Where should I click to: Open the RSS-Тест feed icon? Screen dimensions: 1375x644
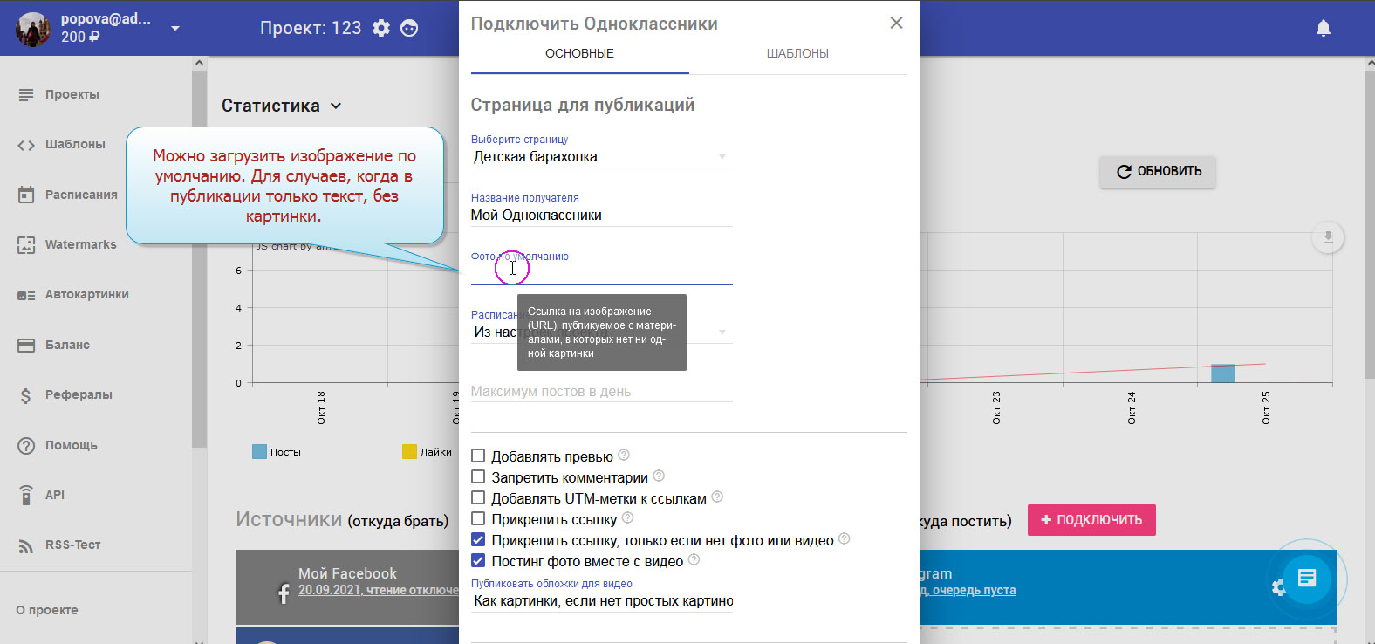click(26, 545)
